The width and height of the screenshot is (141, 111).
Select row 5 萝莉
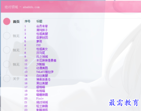39,41
